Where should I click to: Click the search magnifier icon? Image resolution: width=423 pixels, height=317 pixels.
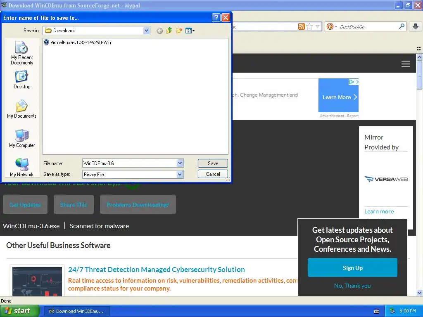(x=402, y=26)
